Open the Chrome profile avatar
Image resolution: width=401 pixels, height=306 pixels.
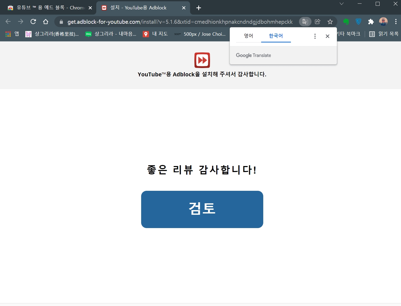tap(383, 22)
